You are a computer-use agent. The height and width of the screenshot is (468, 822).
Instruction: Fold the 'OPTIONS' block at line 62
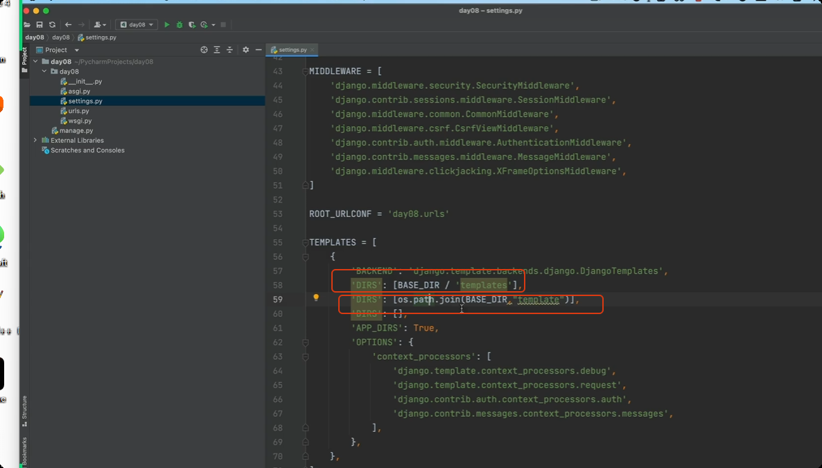305,342
